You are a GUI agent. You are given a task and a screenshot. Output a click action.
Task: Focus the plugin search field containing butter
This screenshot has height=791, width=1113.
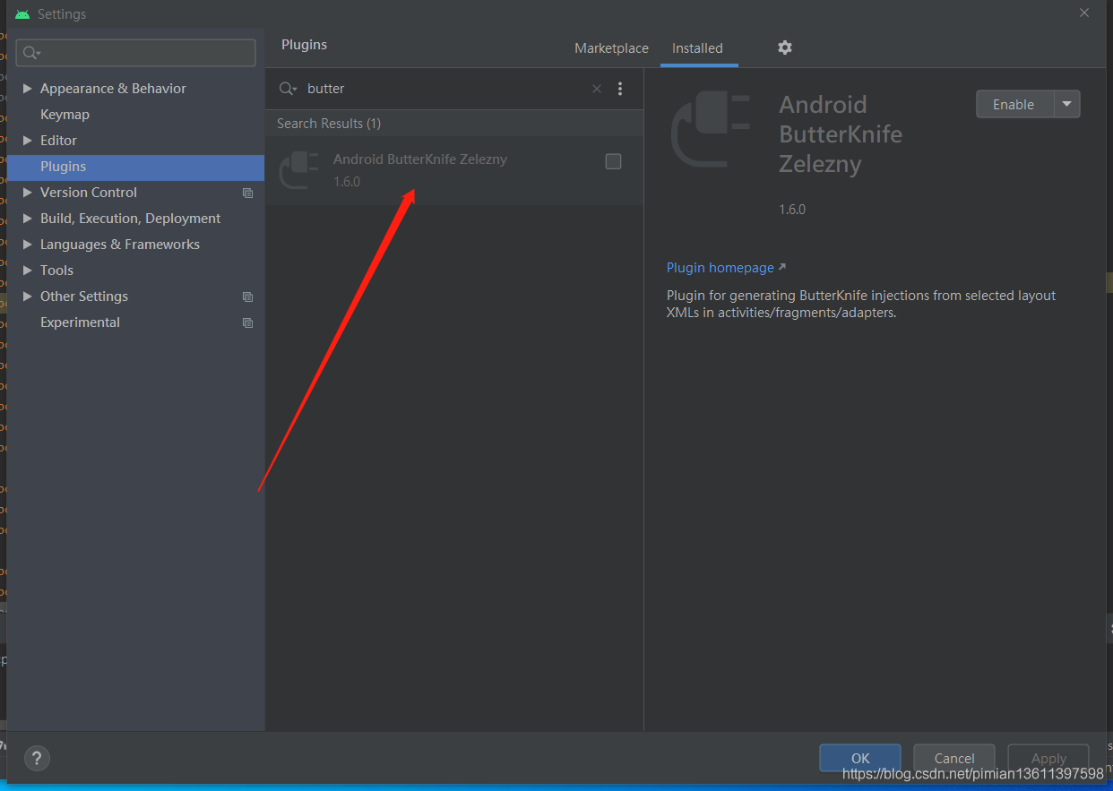click(446, 89)
